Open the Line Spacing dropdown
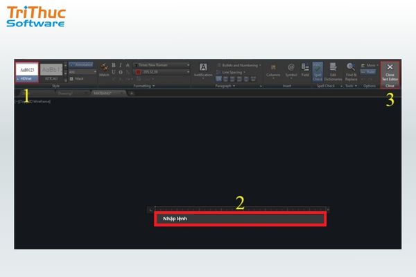The width and height of the screenshot is (416, 277). (231, 72)
